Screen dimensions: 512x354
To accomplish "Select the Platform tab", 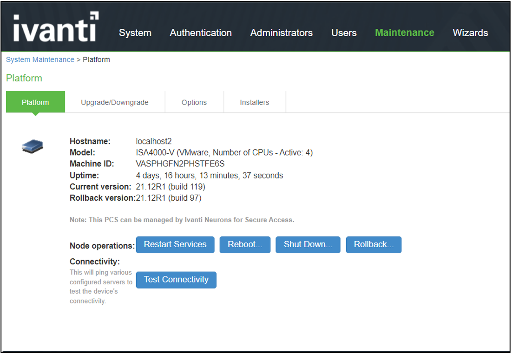I will click(35, 102).
